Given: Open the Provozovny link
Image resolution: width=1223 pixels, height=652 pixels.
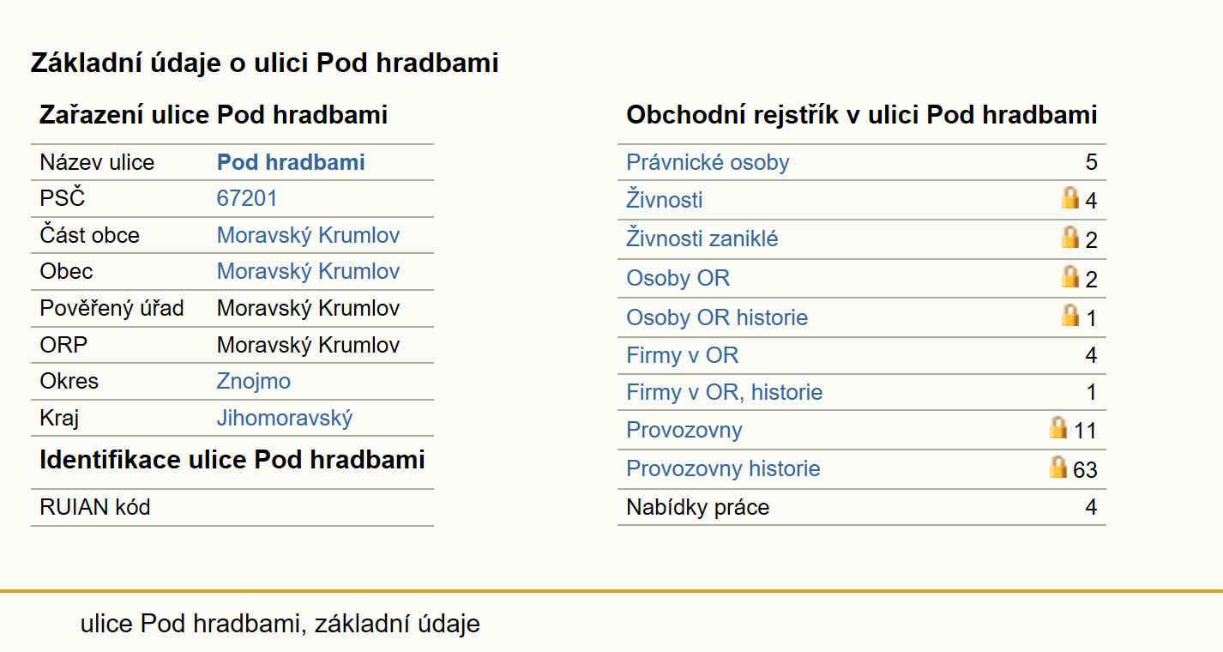Looking at the screenshot, I should coord(684,430).
